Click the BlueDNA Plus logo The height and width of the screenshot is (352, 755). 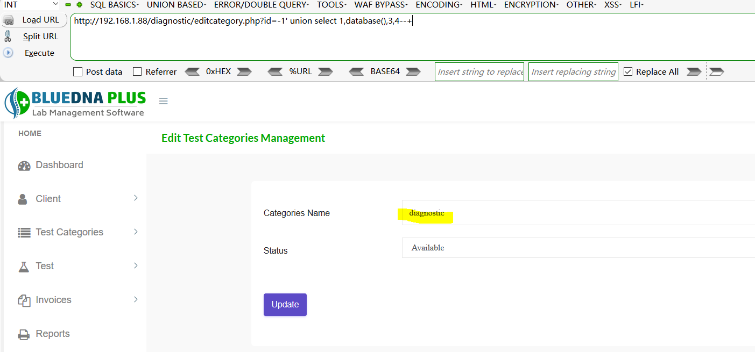75,103
